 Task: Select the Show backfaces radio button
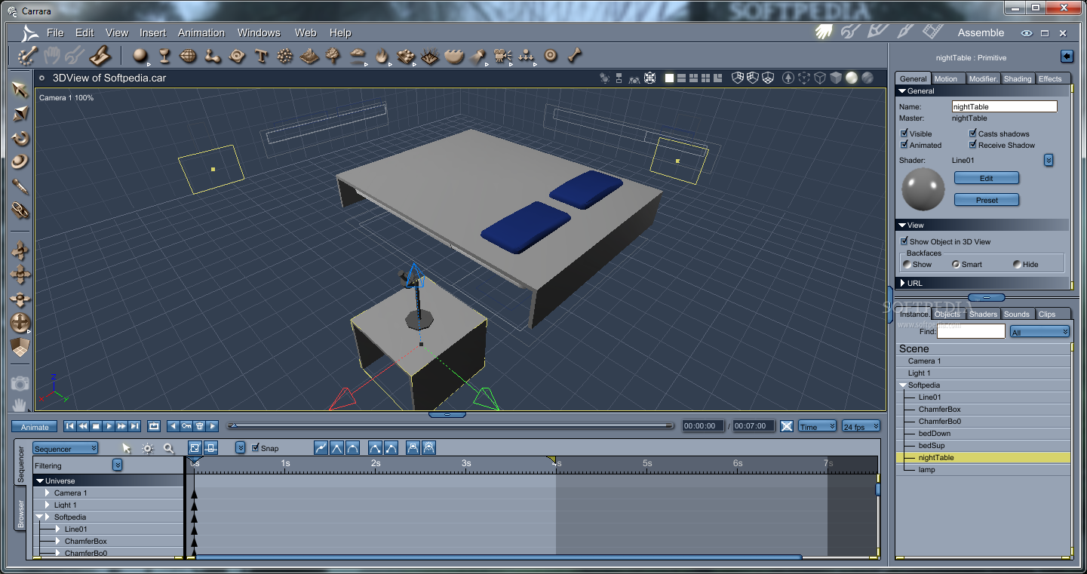[907, 264]
